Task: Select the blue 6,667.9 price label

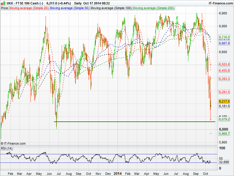Action: [224, 43]
